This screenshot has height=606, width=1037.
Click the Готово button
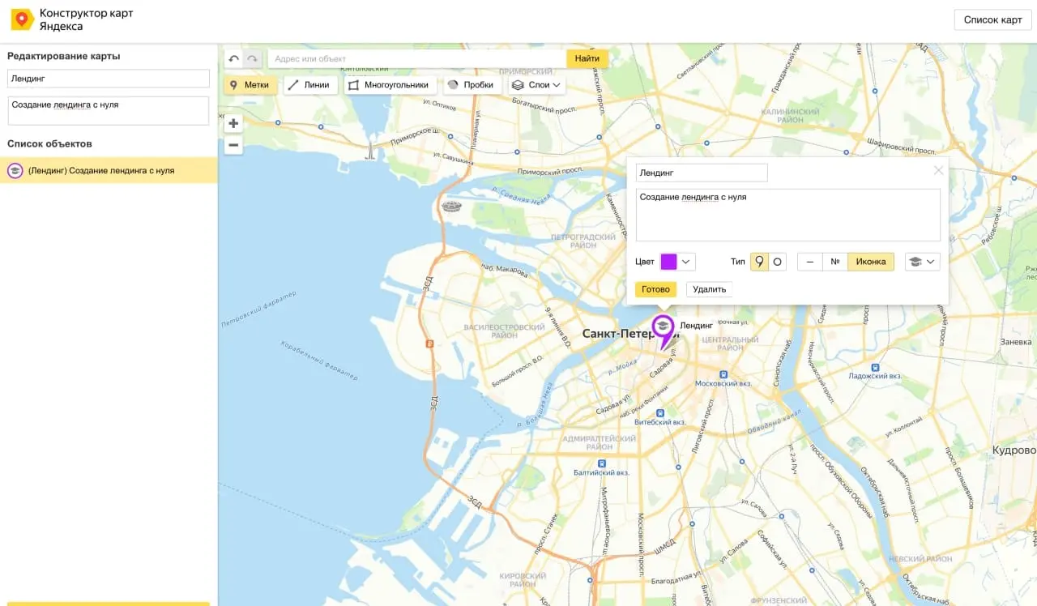pos(656,289)
